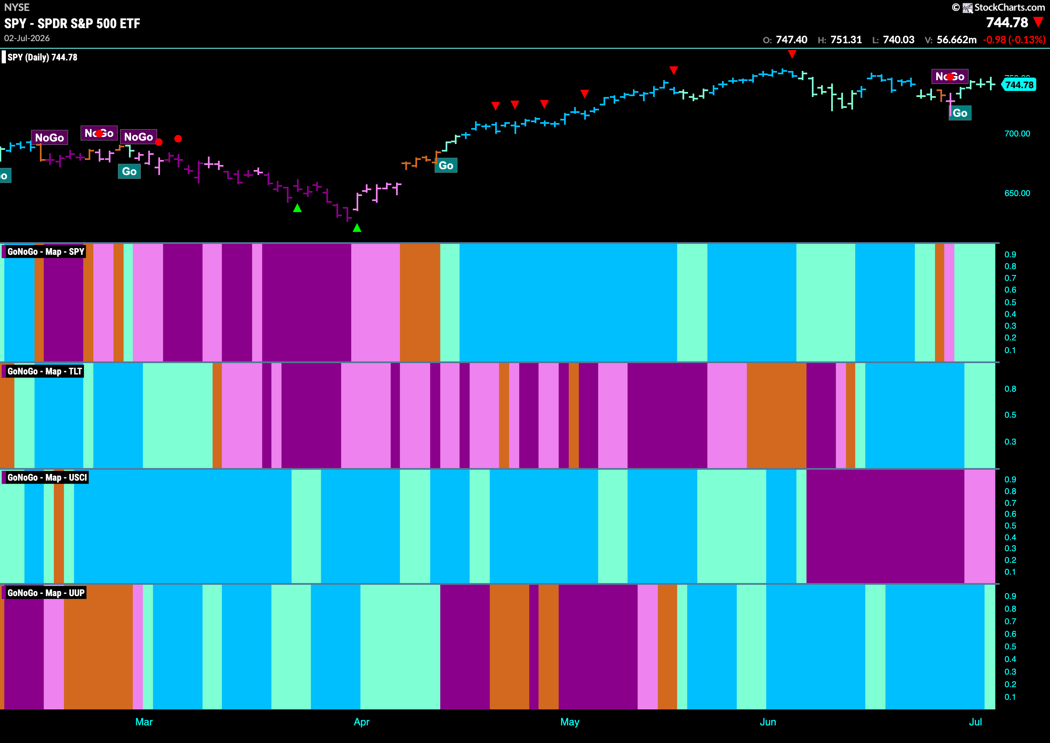This screenshot has width=1050, height=743.
Task: Click the volume value 56.662m
Action: [957, 40]
